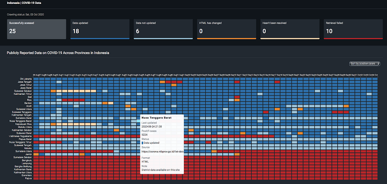The image size is (387, 184).
Task: Select the Data not updated card
Action: click(x=163, y=29)
